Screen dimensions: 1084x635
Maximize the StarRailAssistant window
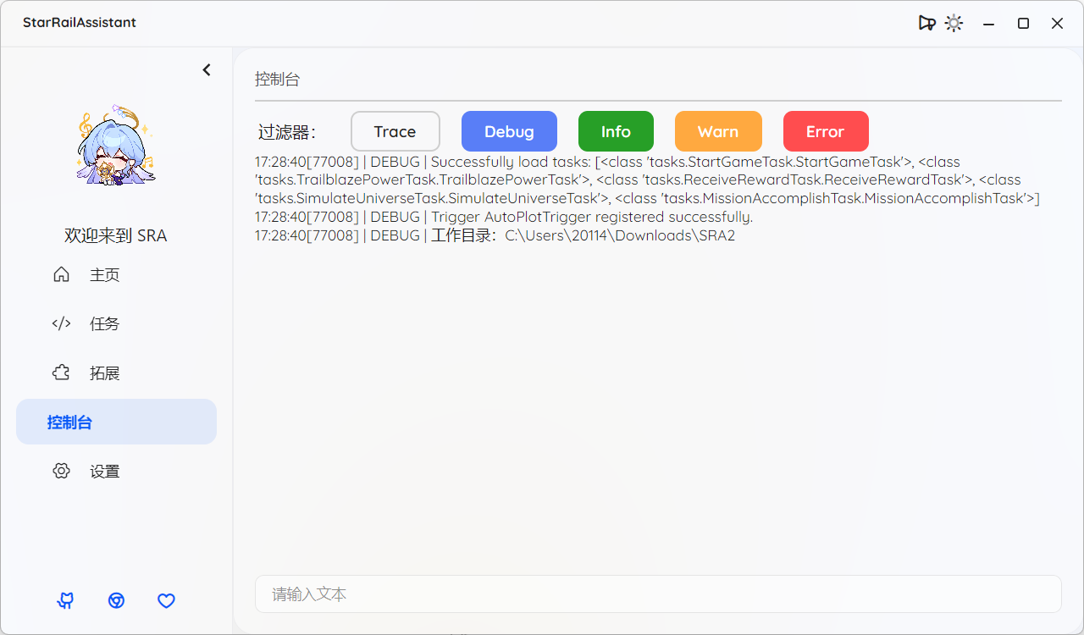pyautogui.click(x=1023, y=24)
